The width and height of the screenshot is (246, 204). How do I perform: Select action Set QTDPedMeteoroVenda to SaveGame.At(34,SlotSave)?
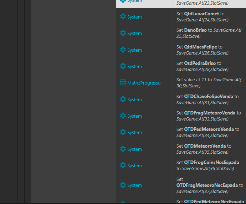(208, 132)
